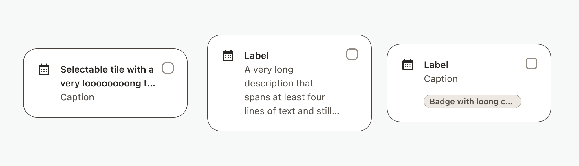Click the "Selectable tile with a" title text
The height and width of the screenshot is (166, 579).
tap(107, 69)
